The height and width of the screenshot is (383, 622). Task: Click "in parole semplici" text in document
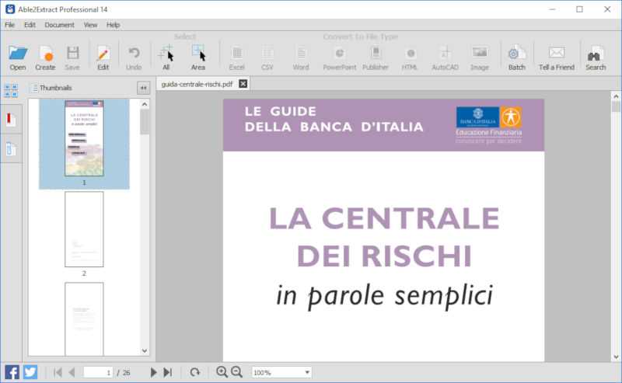384,296
